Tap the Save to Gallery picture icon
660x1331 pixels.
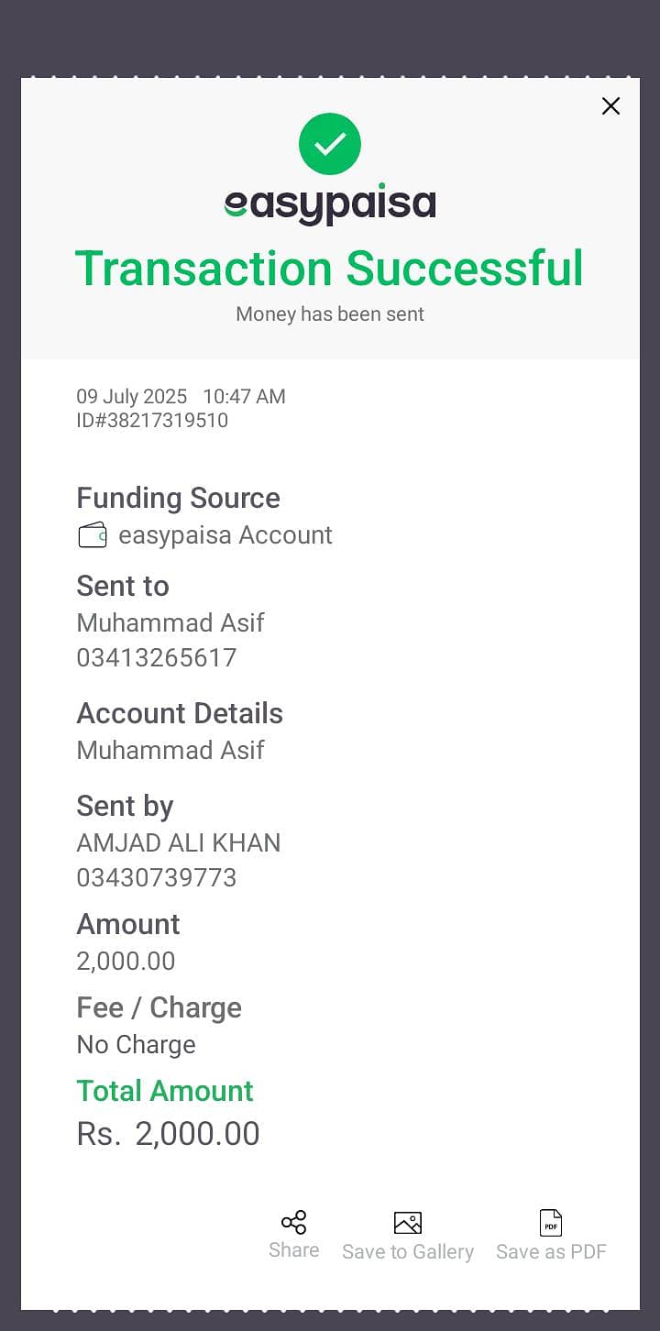[x=408, y=1223]
